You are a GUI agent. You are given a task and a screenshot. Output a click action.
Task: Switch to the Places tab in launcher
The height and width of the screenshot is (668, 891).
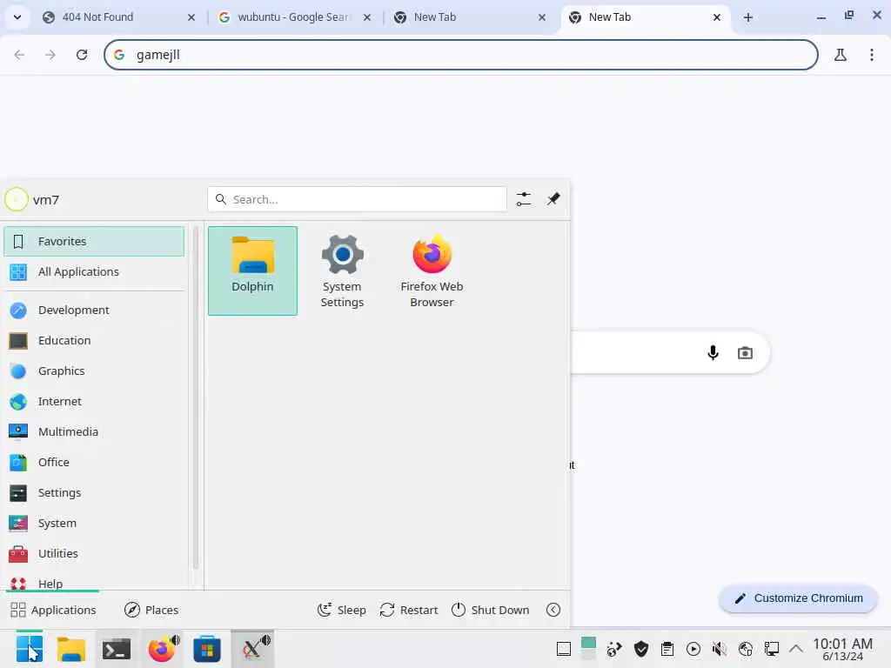(x=151, y=610)
